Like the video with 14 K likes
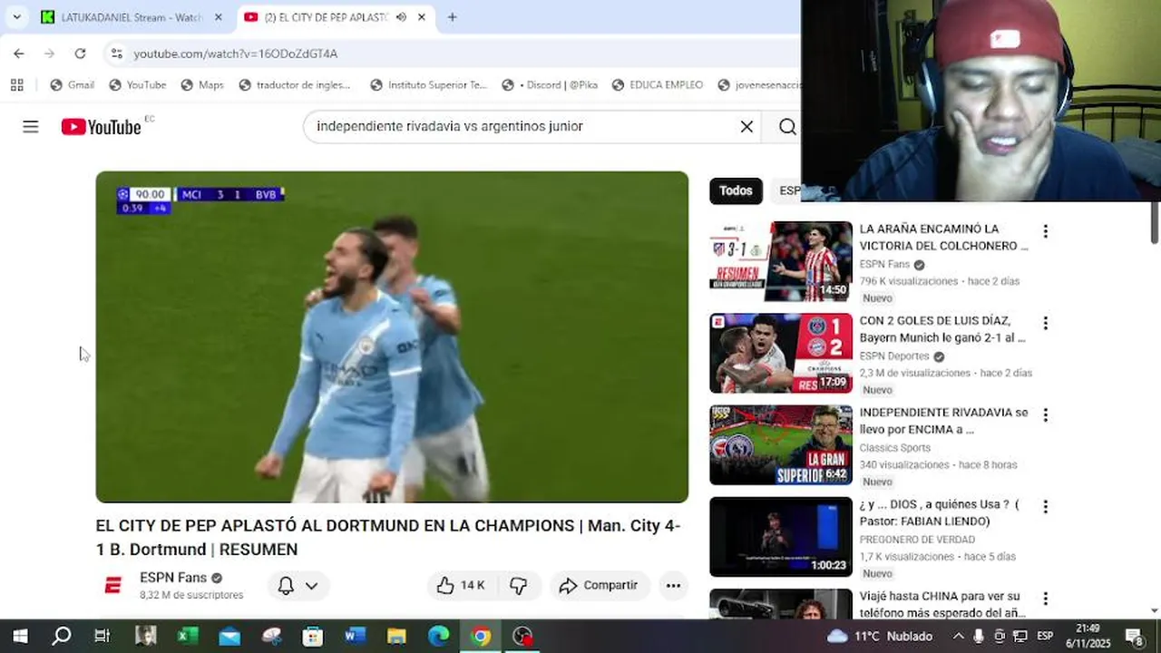The height and width of the screenshot is (653, 1161). click(x=461, y=586)
